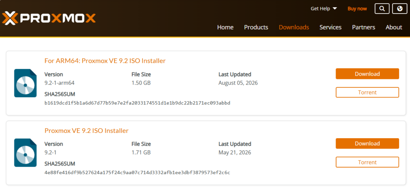Get the ARM64 installer Torrent
The width and height of the screenshot is (410, 187).
pyautogui.click(x=368, y=92)
